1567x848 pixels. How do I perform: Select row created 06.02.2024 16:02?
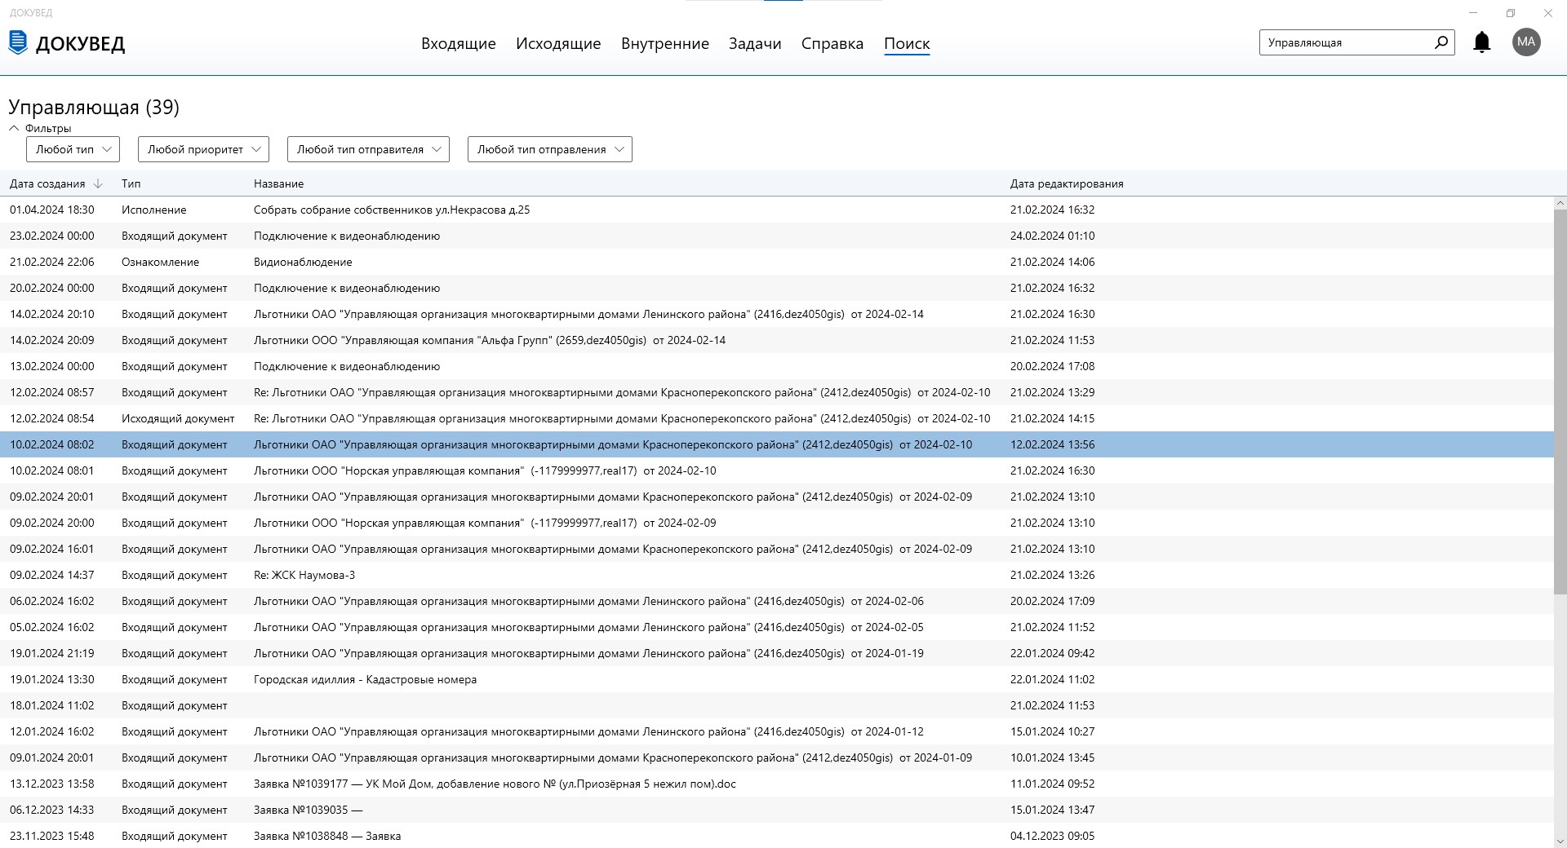pos(776,601)
